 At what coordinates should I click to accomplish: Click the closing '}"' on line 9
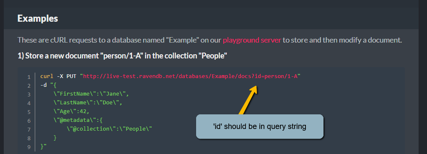click(44, 146)
